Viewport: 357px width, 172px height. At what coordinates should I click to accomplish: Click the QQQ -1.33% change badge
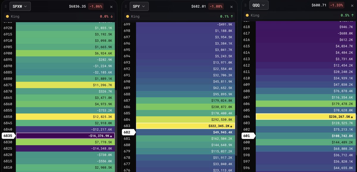click(336, 5)
